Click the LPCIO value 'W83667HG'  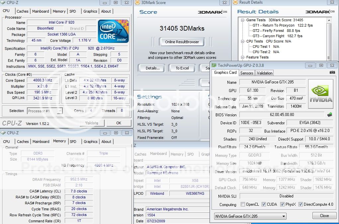pos(195,193)
